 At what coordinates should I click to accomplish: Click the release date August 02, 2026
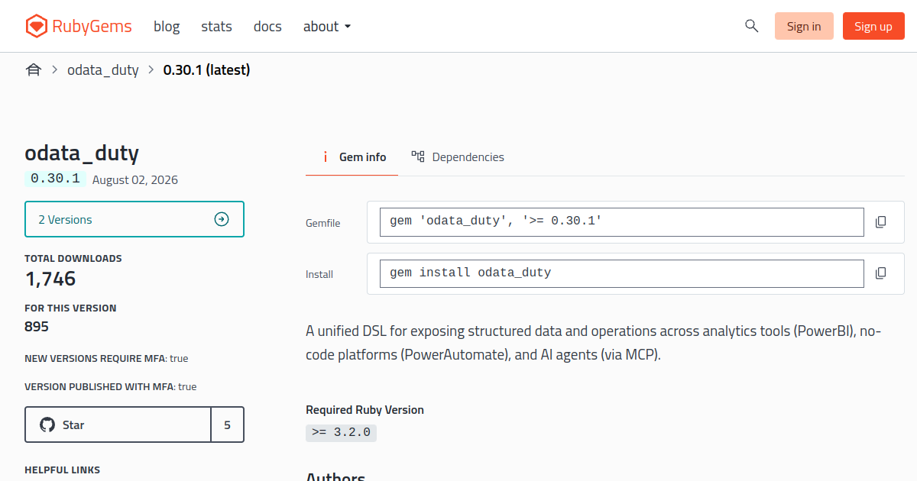pyautogui.click(x=135, y=180)
